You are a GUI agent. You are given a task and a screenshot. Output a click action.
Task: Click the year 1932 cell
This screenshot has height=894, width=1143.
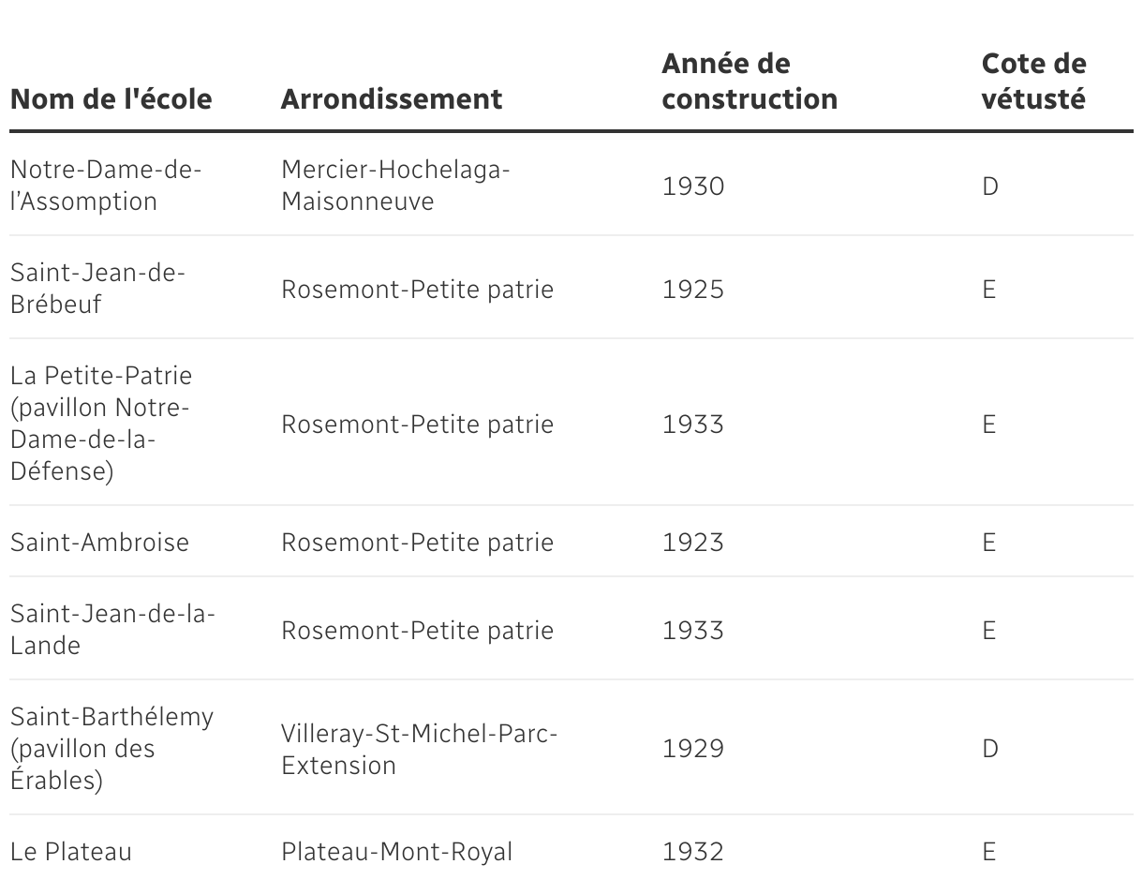[x=692, y=852]
